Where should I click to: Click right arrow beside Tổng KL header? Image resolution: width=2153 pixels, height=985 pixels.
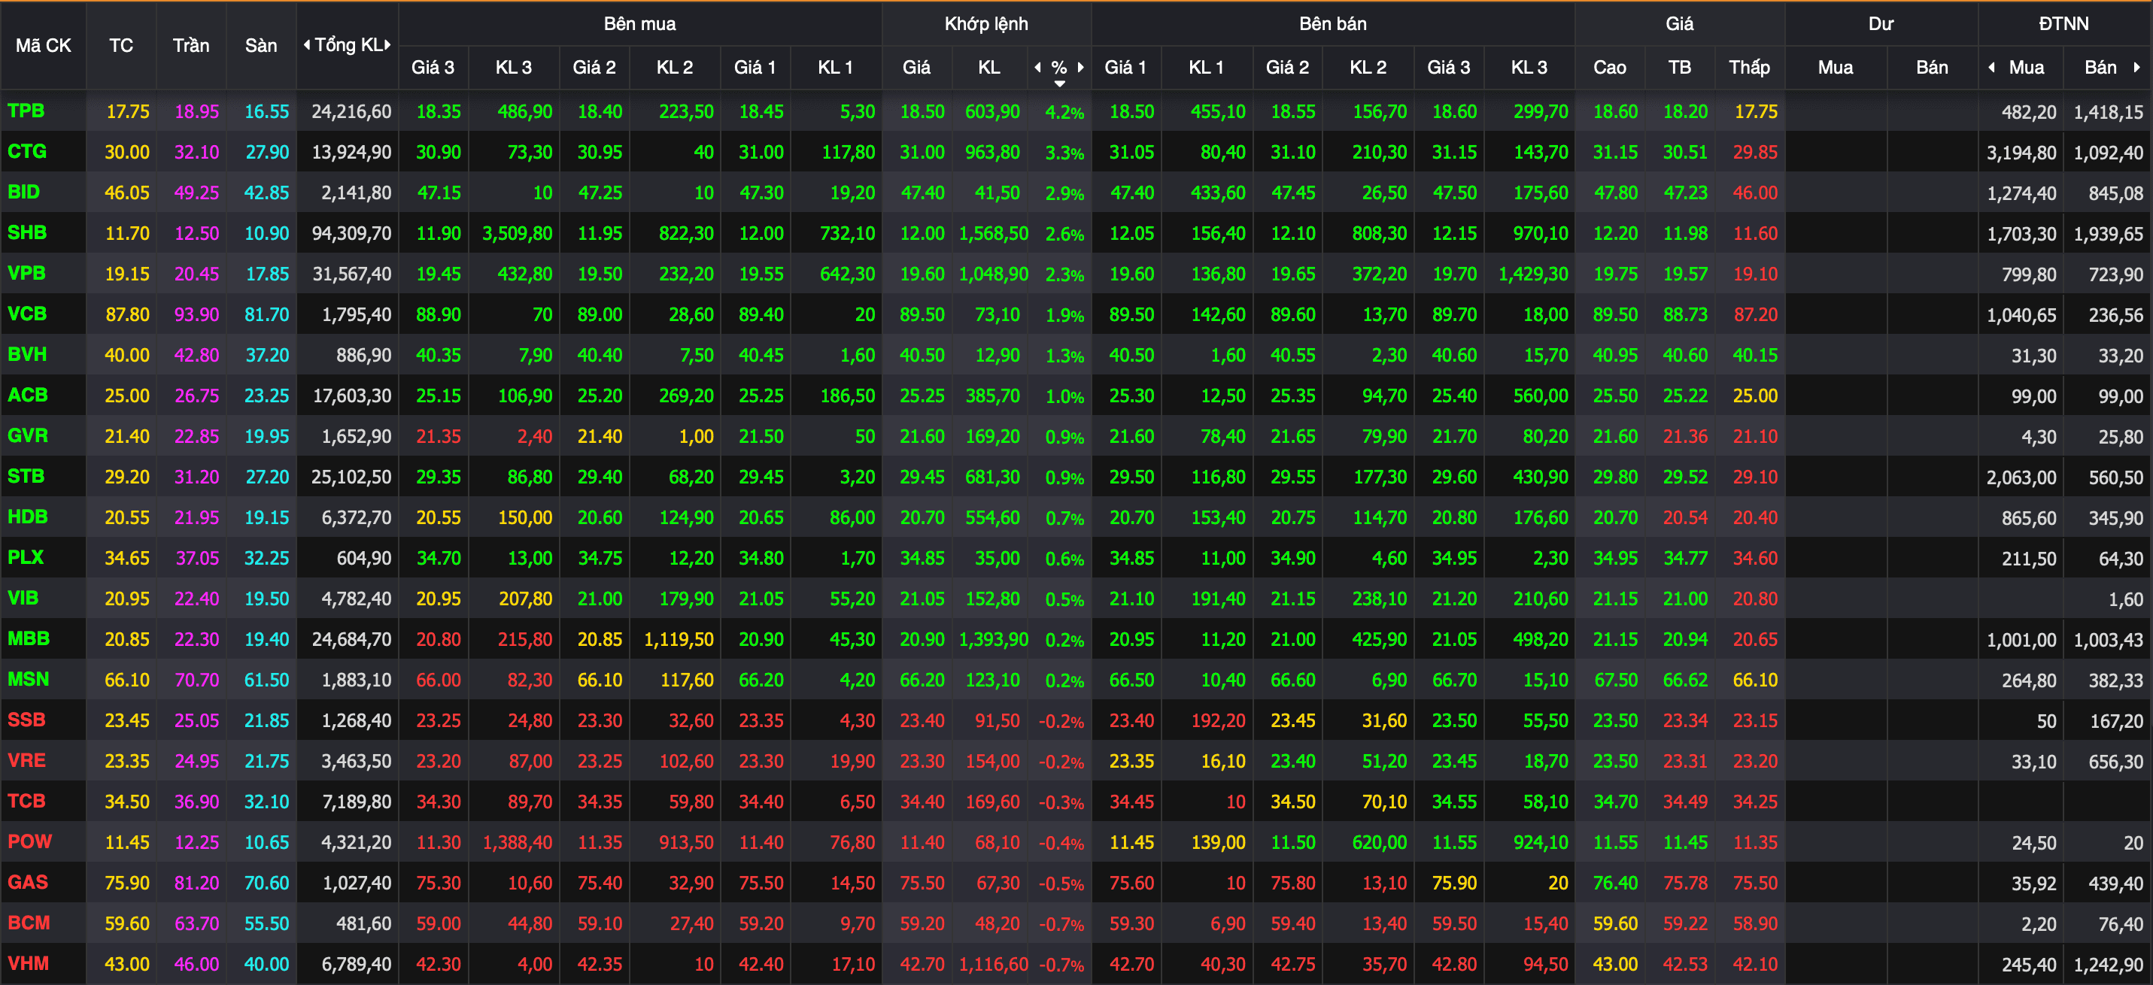(x=388, y=45)
